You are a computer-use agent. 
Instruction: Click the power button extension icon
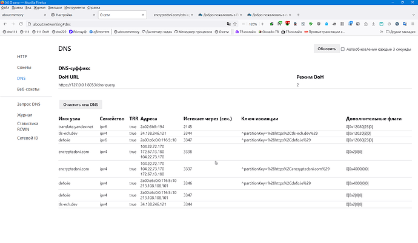pyautogui.click(x=389, y=24)
